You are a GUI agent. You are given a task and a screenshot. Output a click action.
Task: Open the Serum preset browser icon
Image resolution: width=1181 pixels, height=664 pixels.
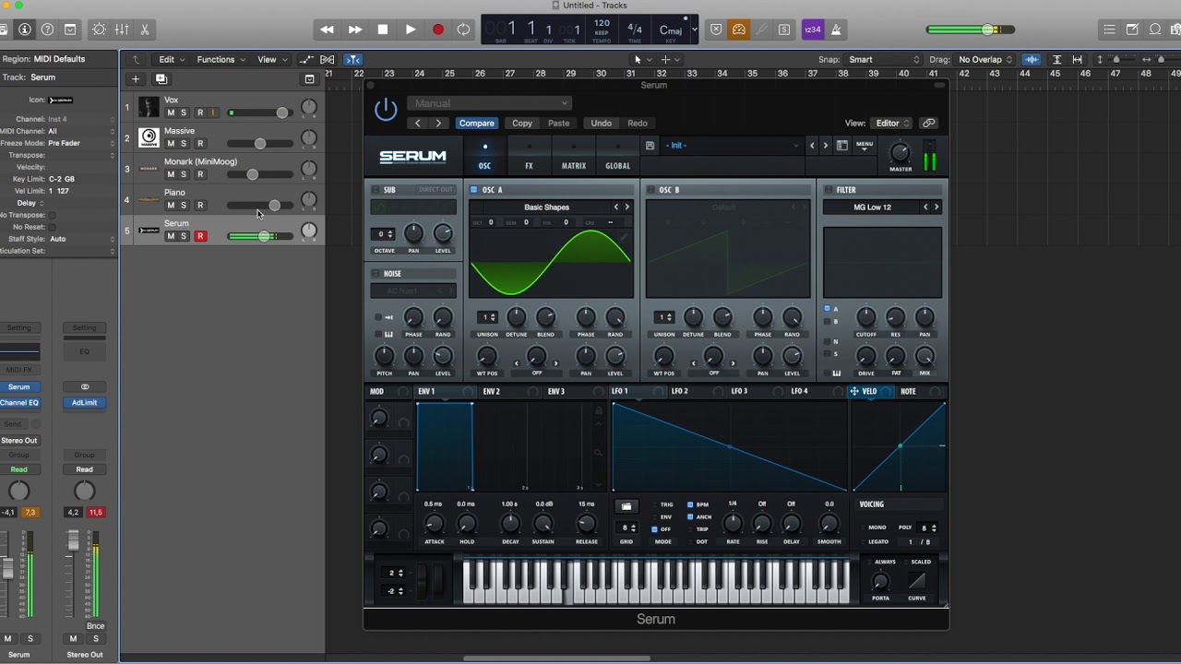[841, 146]
